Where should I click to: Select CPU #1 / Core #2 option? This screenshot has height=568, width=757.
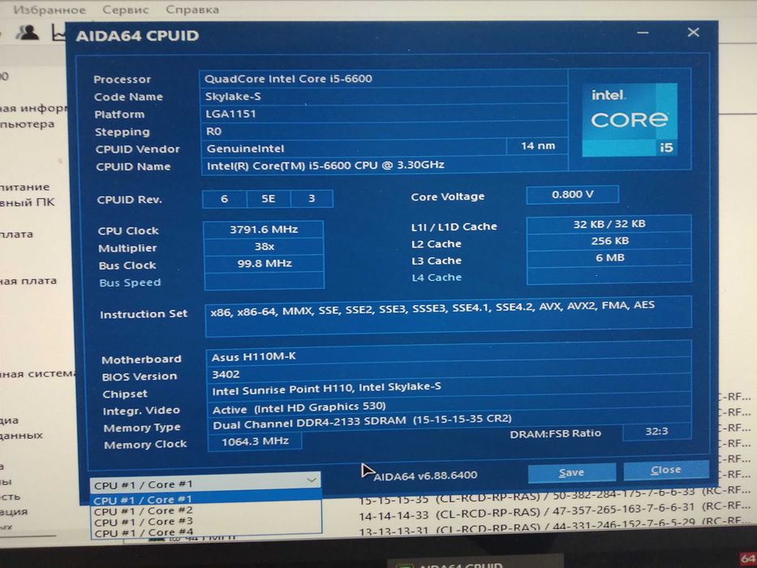[206, 510]
